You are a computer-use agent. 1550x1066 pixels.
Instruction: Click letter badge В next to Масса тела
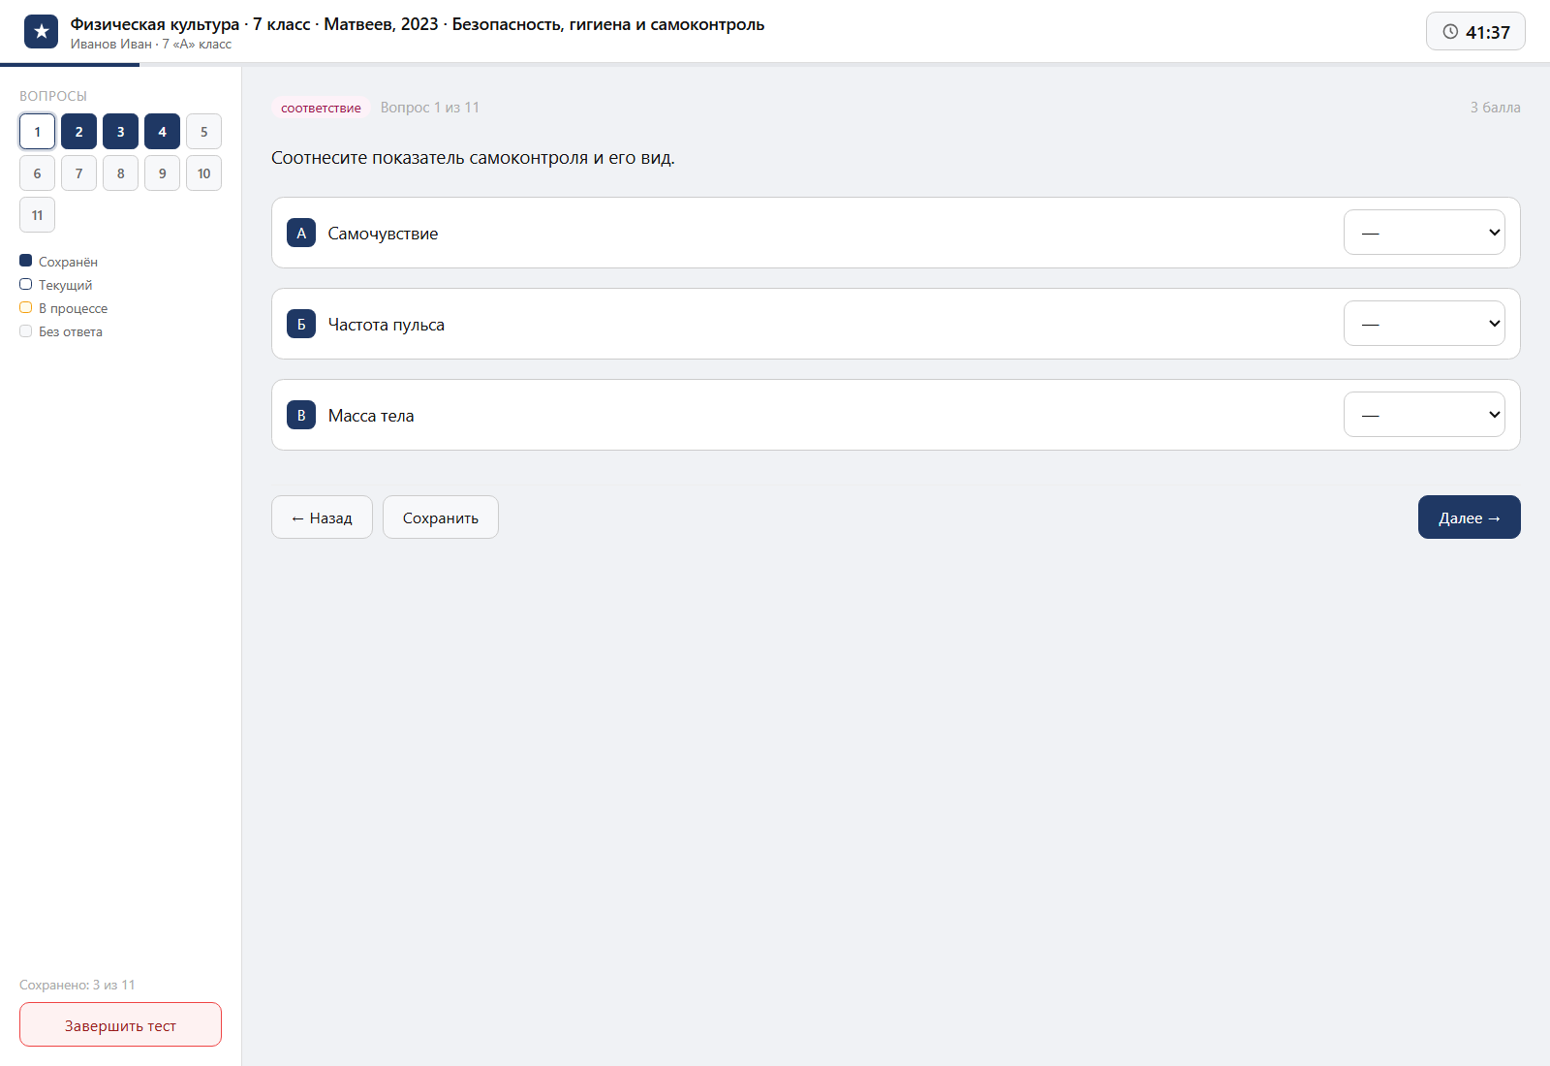[301, 415]
